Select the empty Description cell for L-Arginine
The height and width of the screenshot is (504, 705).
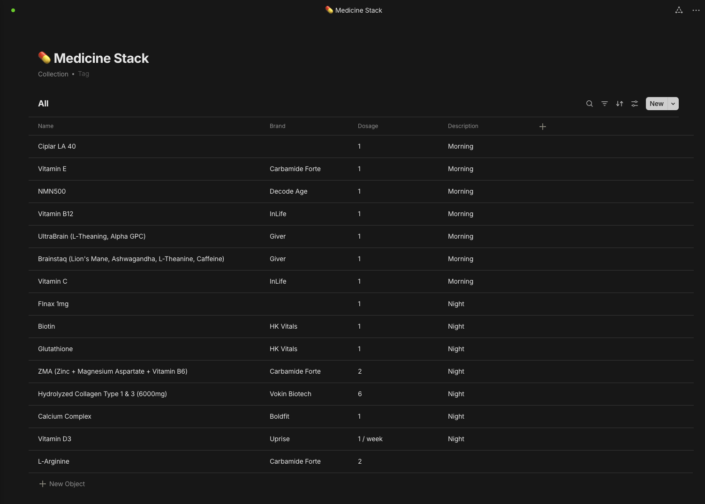click(x=488, y=461)
